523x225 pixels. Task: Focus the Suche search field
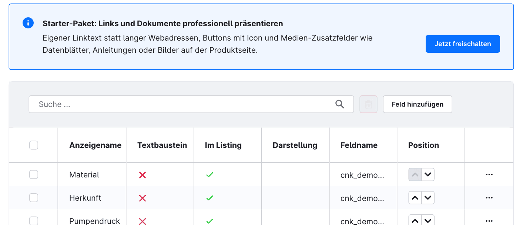point(191,104)
